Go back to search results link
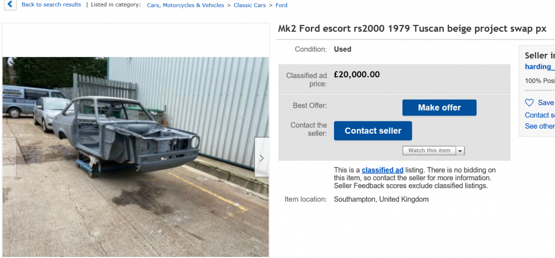 (51, 5)
